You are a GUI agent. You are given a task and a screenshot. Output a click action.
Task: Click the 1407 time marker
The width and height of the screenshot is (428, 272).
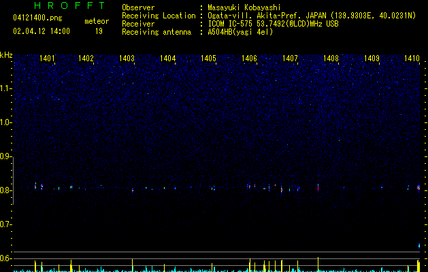tap(290, 58)
